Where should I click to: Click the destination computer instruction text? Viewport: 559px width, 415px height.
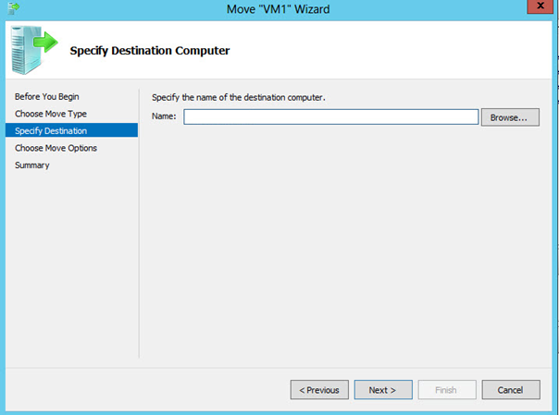(x=239, y=97)
